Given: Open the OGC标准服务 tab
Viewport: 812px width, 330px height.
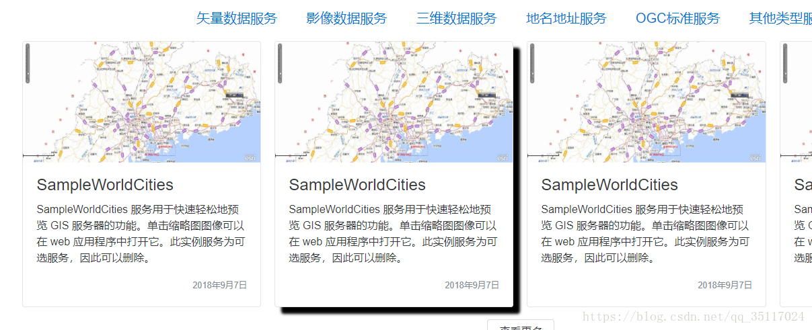Looking at the screenshot, I should [x=677, y=18].
